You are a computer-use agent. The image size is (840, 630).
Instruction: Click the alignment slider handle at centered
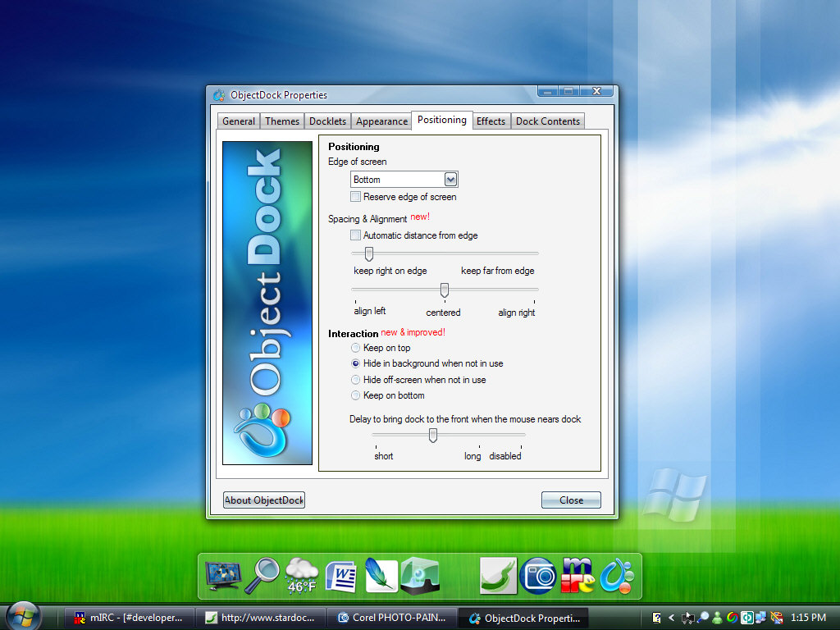pyautogui.click(x=445, y=290)
